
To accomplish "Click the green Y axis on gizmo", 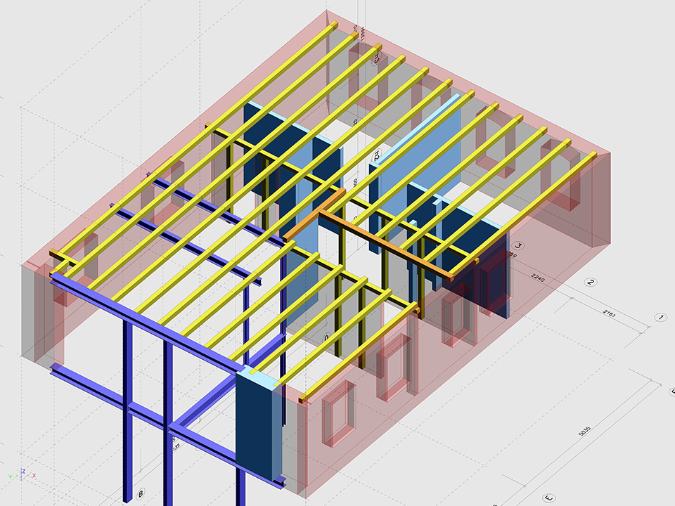I will (x=13, y=476).
